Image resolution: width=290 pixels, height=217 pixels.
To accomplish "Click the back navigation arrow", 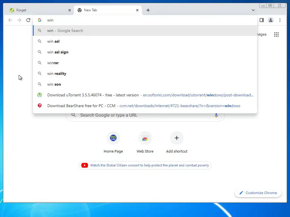I will 10,20.
